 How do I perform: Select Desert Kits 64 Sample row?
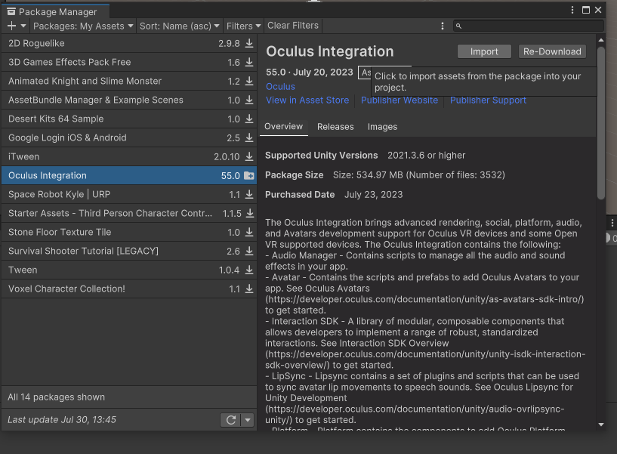click(129, 119)
